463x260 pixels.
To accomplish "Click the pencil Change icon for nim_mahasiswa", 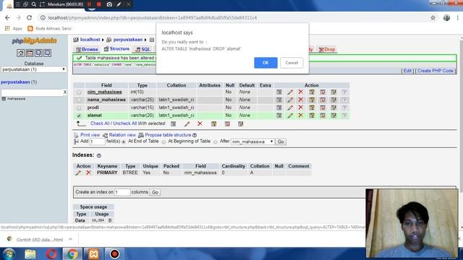I will [x=290, y=92].
